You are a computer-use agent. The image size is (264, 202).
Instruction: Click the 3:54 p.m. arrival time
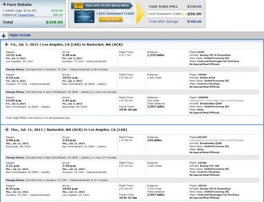click(x=70, y=140)
